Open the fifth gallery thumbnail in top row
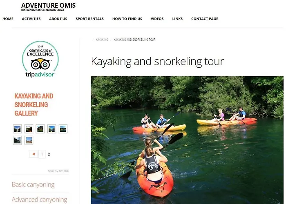286x204 pixels. [x=63, y=129]
